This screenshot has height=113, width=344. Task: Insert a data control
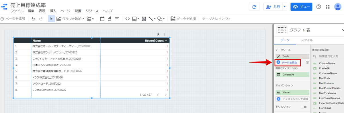point(110,19)
